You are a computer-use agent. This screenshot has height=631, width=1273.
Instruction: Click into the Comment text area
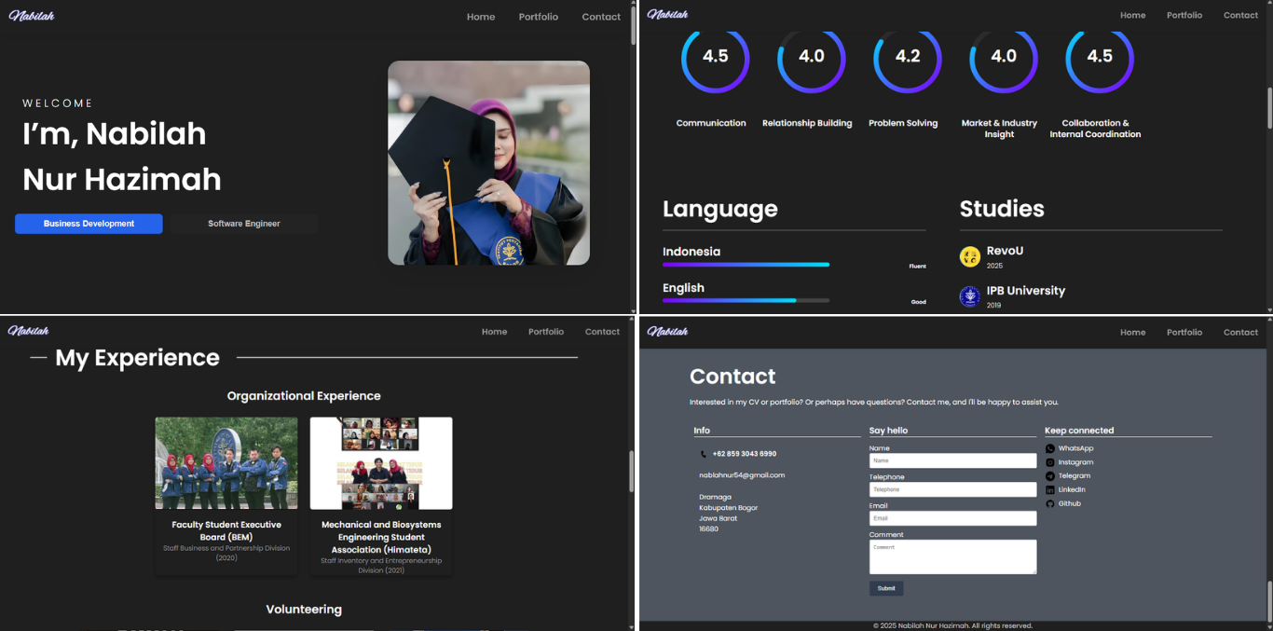952,556
